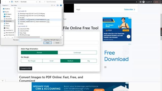Choose the Big margin option
Image resolution: width=162 pixels, height=91 pixels.
click(89, 61)
